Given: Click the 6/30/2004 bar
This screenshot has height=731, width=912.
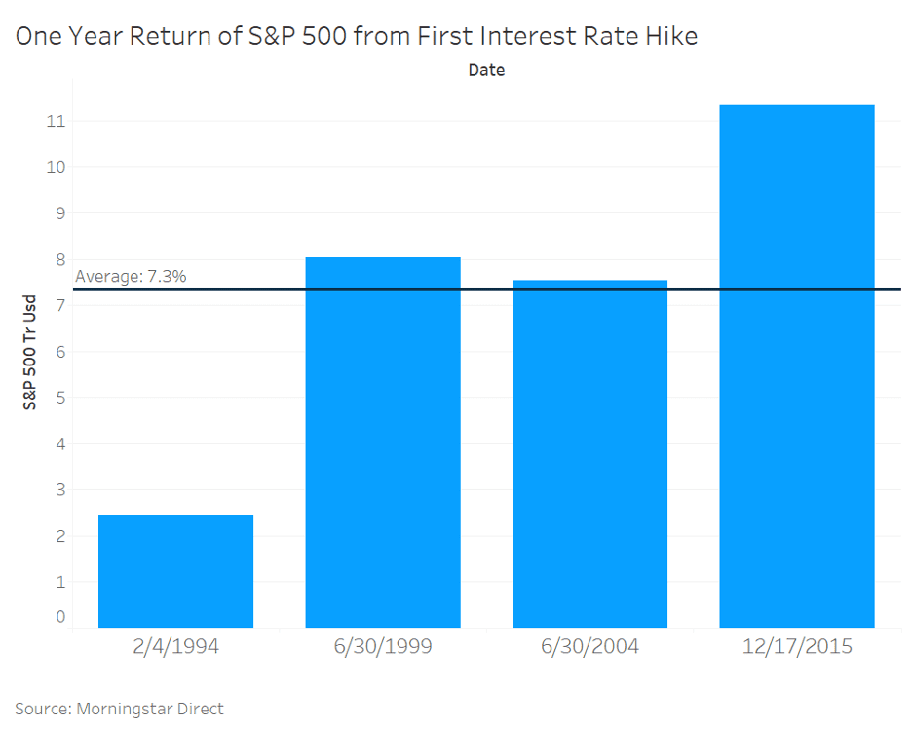Looking at the screenshot, I should 589,453.
